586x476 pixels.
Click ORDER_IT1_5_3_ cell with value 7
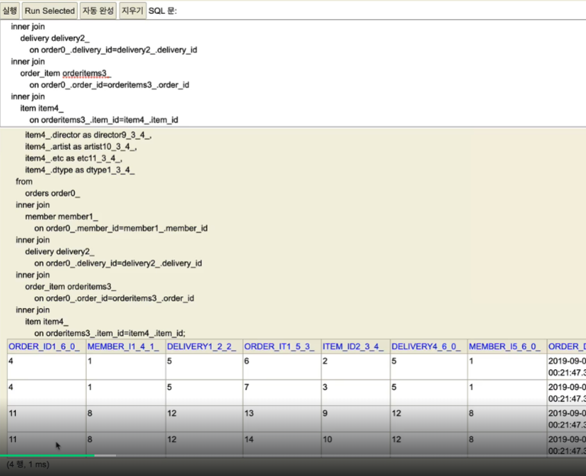(x=282, y=393)
